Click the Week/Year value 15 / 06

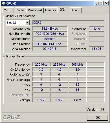(x=96, y=49)
